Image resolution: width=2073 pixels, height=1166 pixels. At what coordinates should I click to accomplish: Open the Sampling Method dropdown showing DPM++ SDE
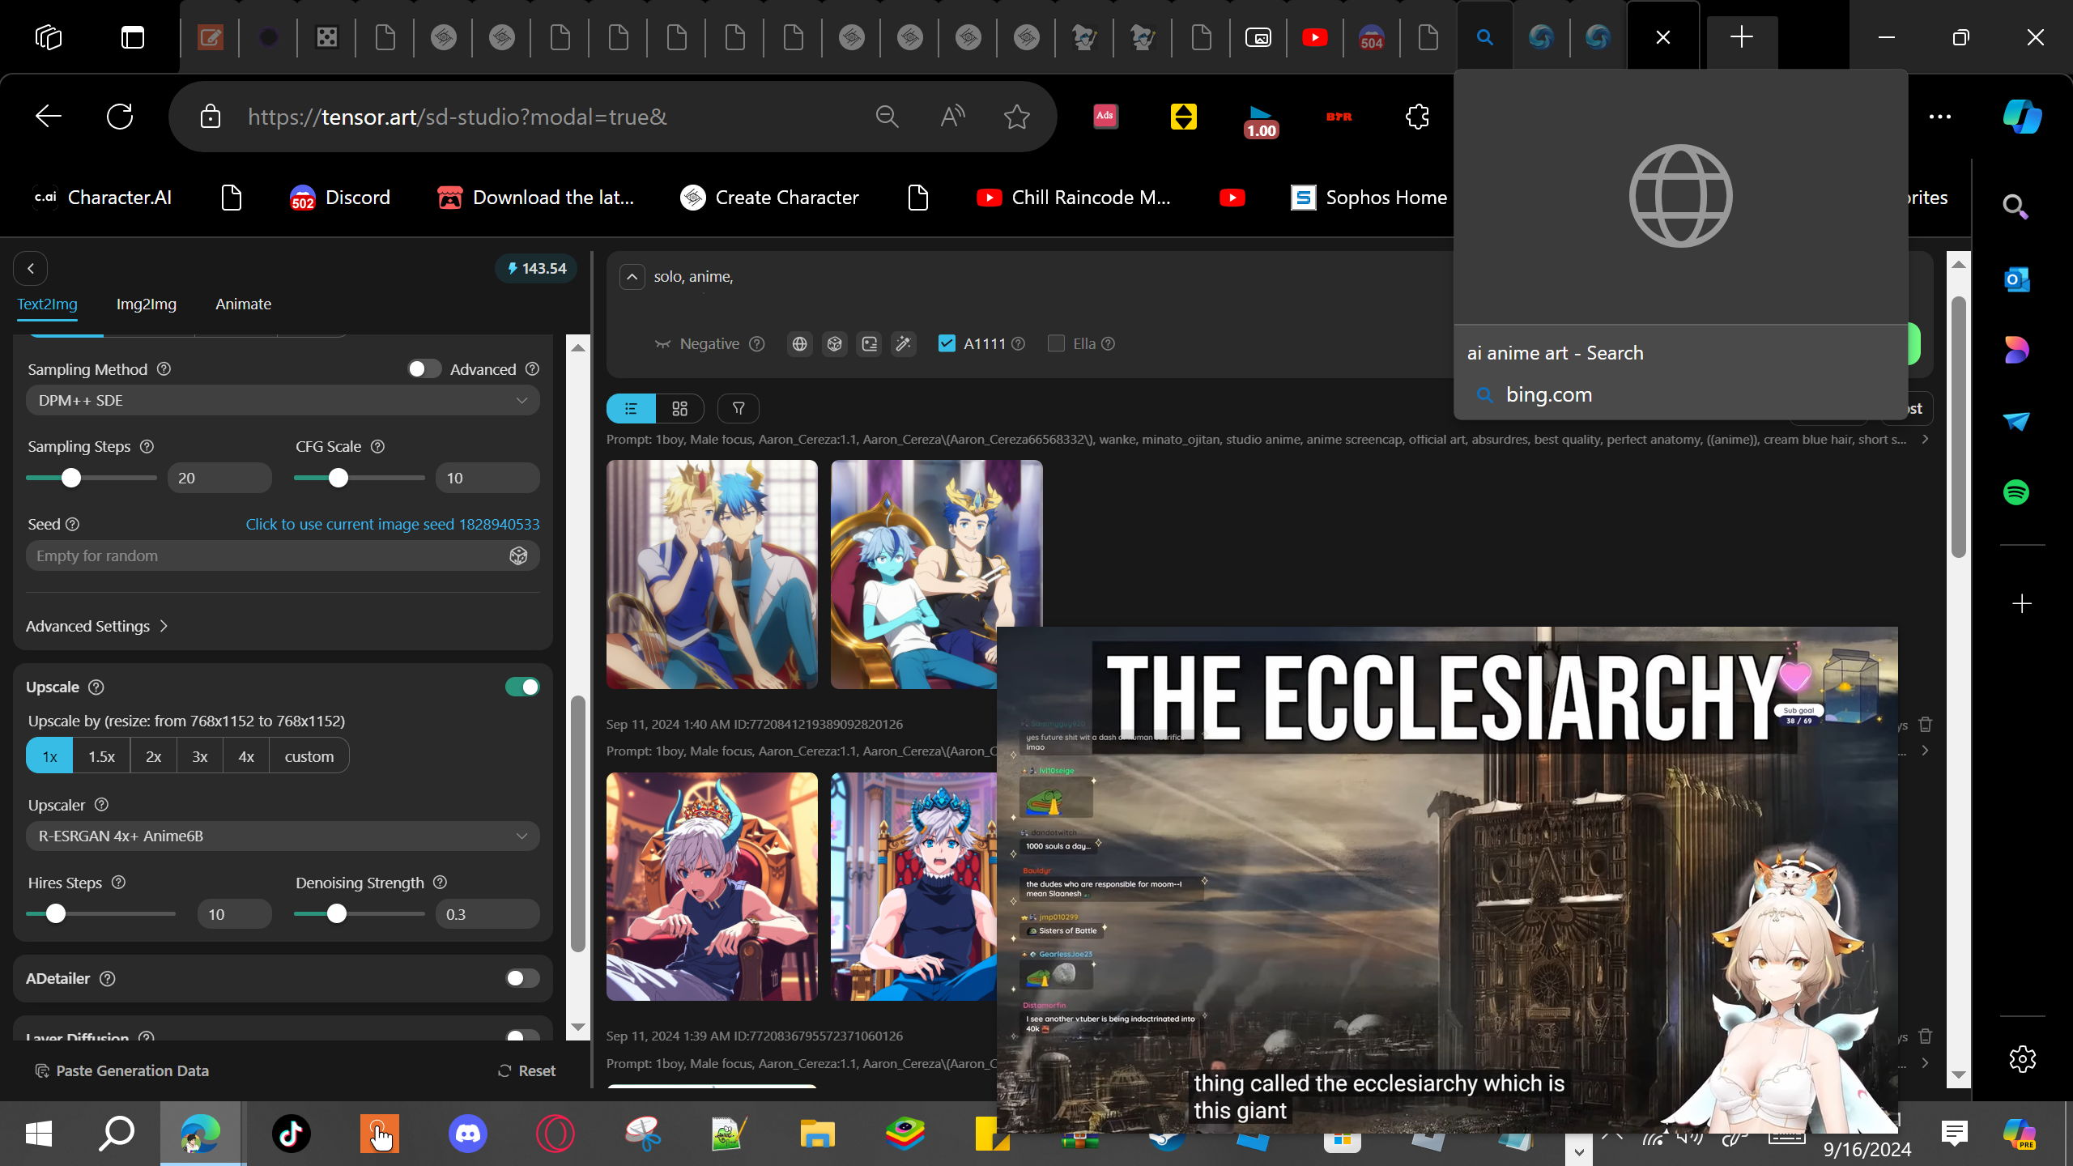point(283,400)
